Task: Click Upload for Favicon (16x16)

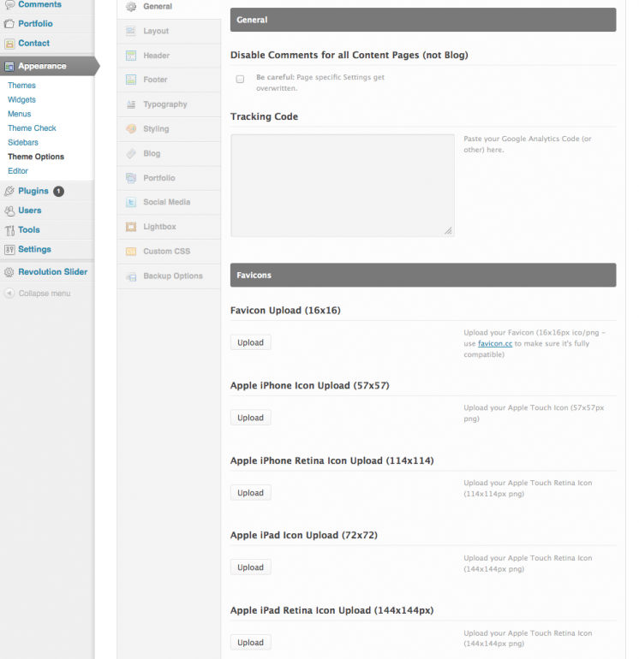Action: [x=251, y=342]
